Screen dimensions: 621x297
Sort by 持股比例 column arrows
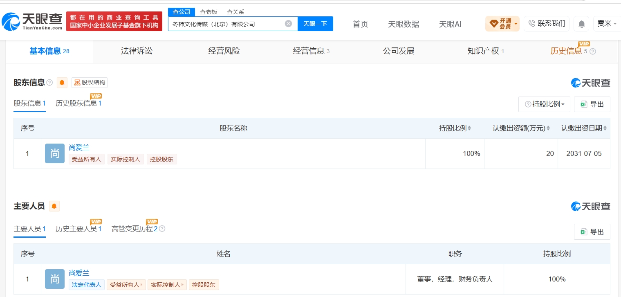[469, 128]
